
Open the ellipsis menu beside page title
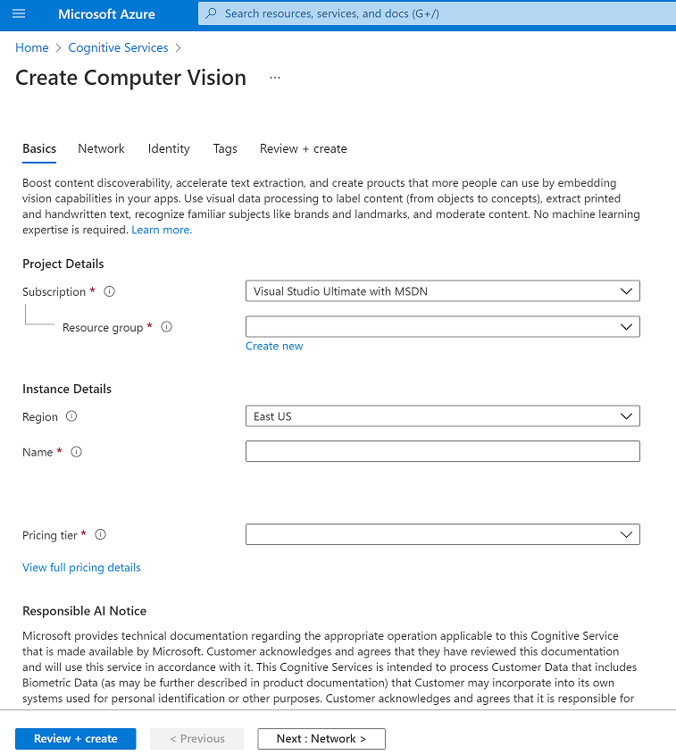tap(275, 78)
